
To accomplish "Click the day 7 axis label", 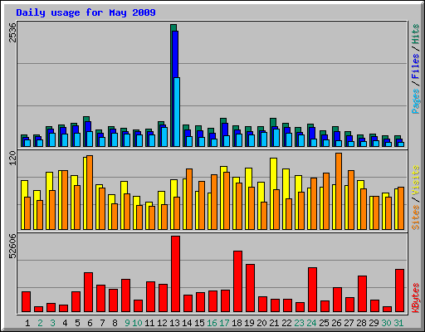I will click(102, 323).
